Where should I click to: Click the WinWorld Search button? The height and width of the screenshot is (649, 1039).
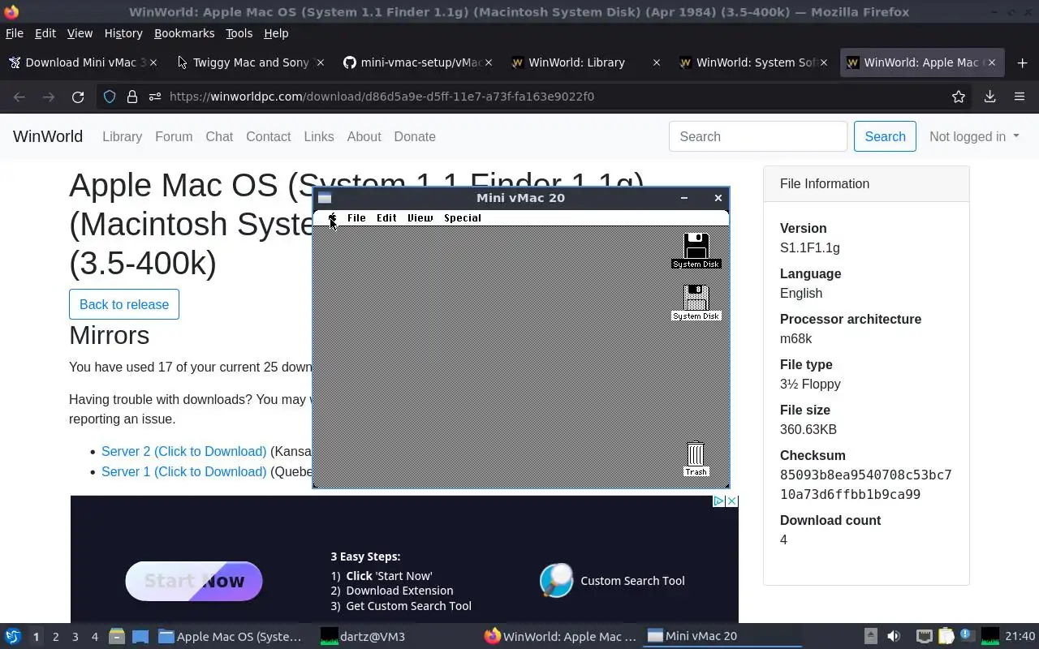point(885,136)
